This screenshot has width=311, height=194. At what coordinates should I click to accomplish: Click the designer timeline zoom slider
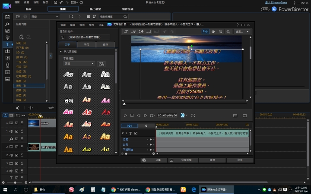(126, 153)
